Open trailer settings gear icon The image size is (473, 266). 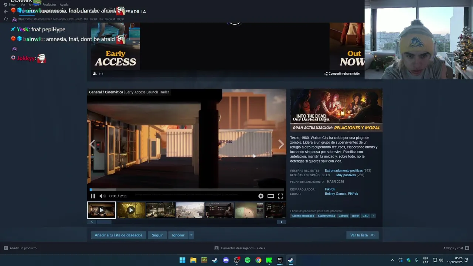point(261,196)
